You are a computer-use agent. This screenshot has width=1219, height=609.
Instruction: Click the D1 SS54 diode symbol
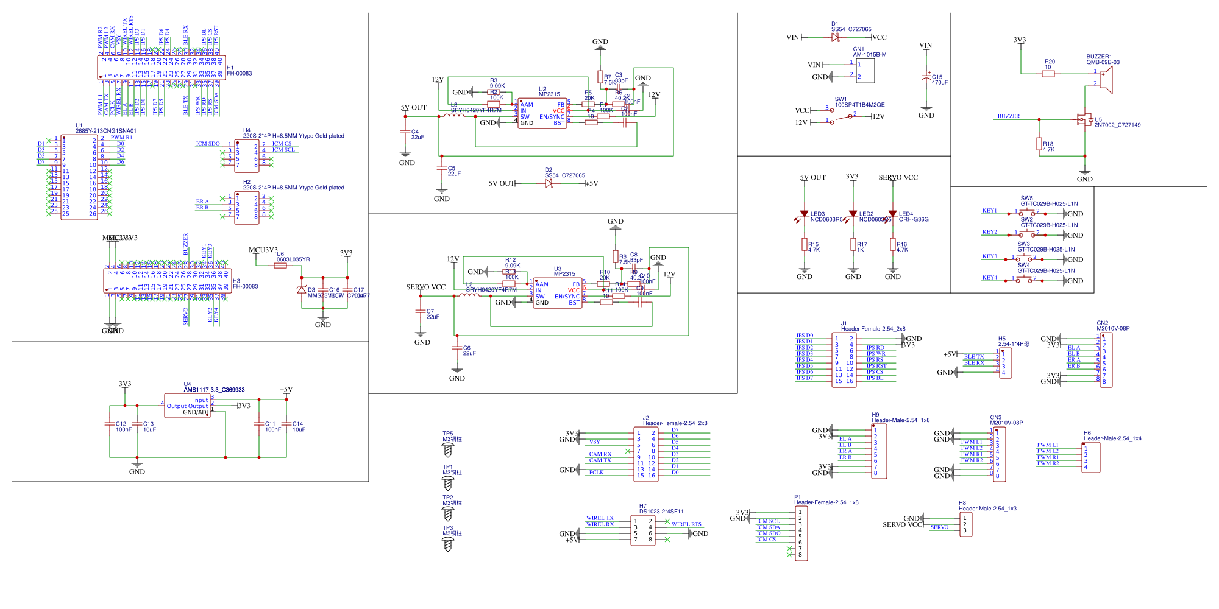pos(835,37)
